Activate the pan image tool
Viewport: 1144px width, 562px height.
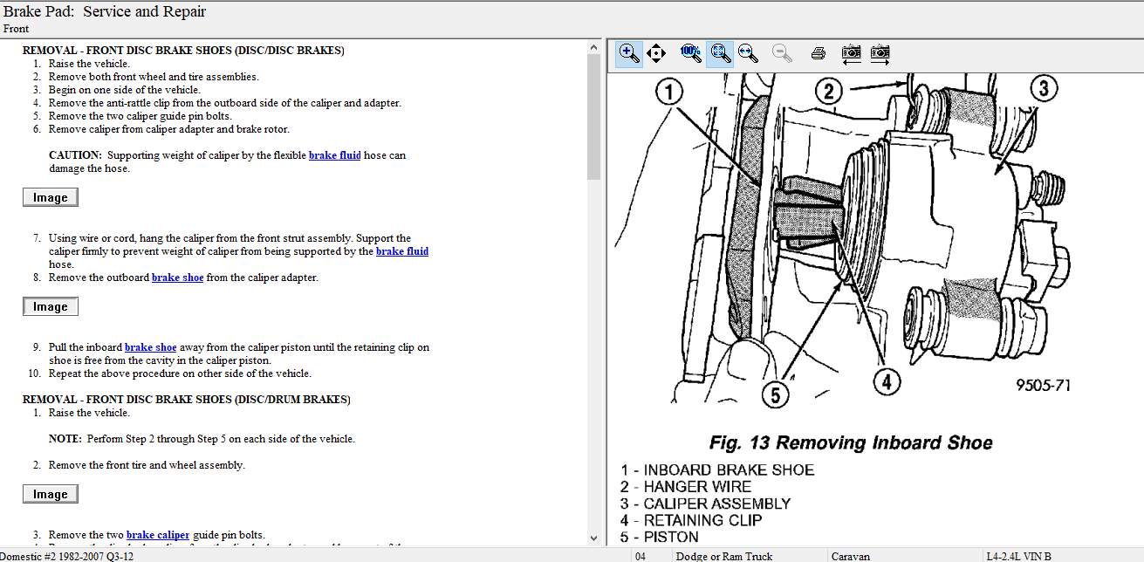click(x=657, y=53)
